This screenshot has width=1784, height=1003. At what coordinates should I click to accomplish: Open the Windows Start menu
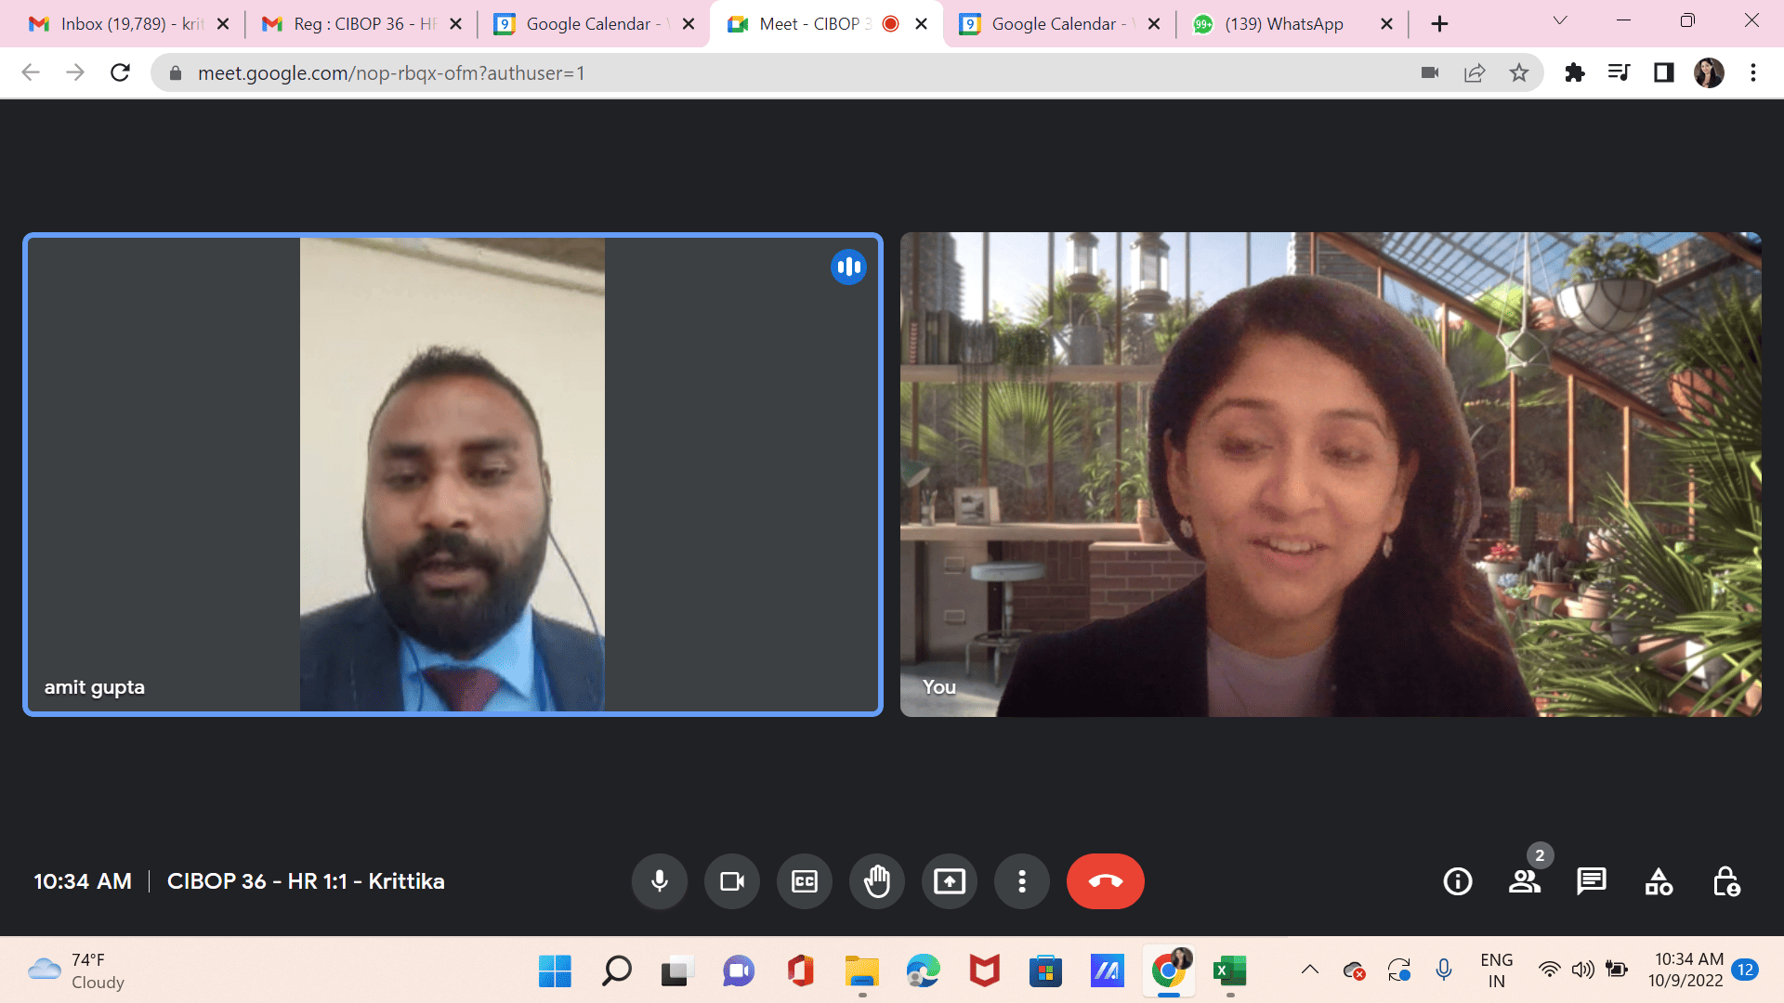[x=555, y=971]
